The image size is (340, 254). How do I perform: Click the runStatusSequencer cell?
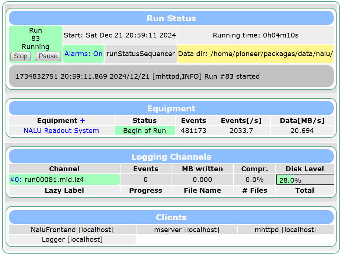click(x=141, y=54)
